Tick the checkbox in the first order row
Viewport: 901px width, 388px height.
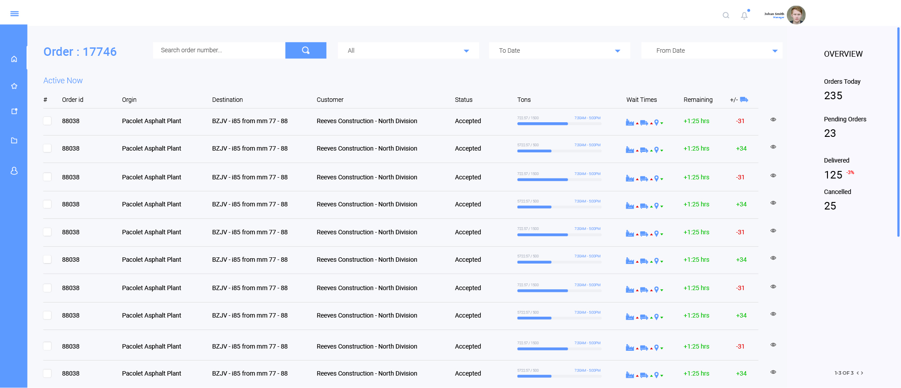[x=47, y=121]
